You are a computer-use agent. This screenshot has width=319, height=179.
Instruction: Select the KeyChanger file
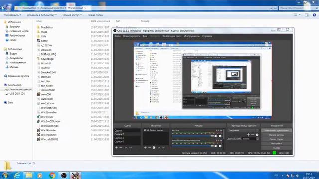pos(48,59)
